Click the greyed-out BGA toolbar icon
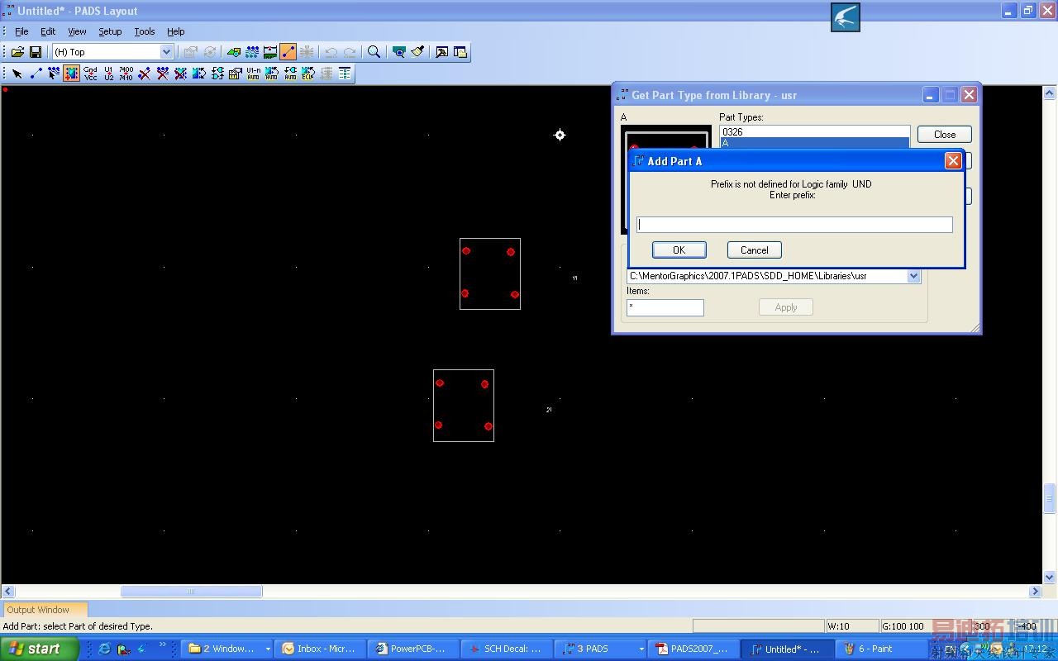The height and width of the screenshot is (661, 1058). (x=307, y=52)
